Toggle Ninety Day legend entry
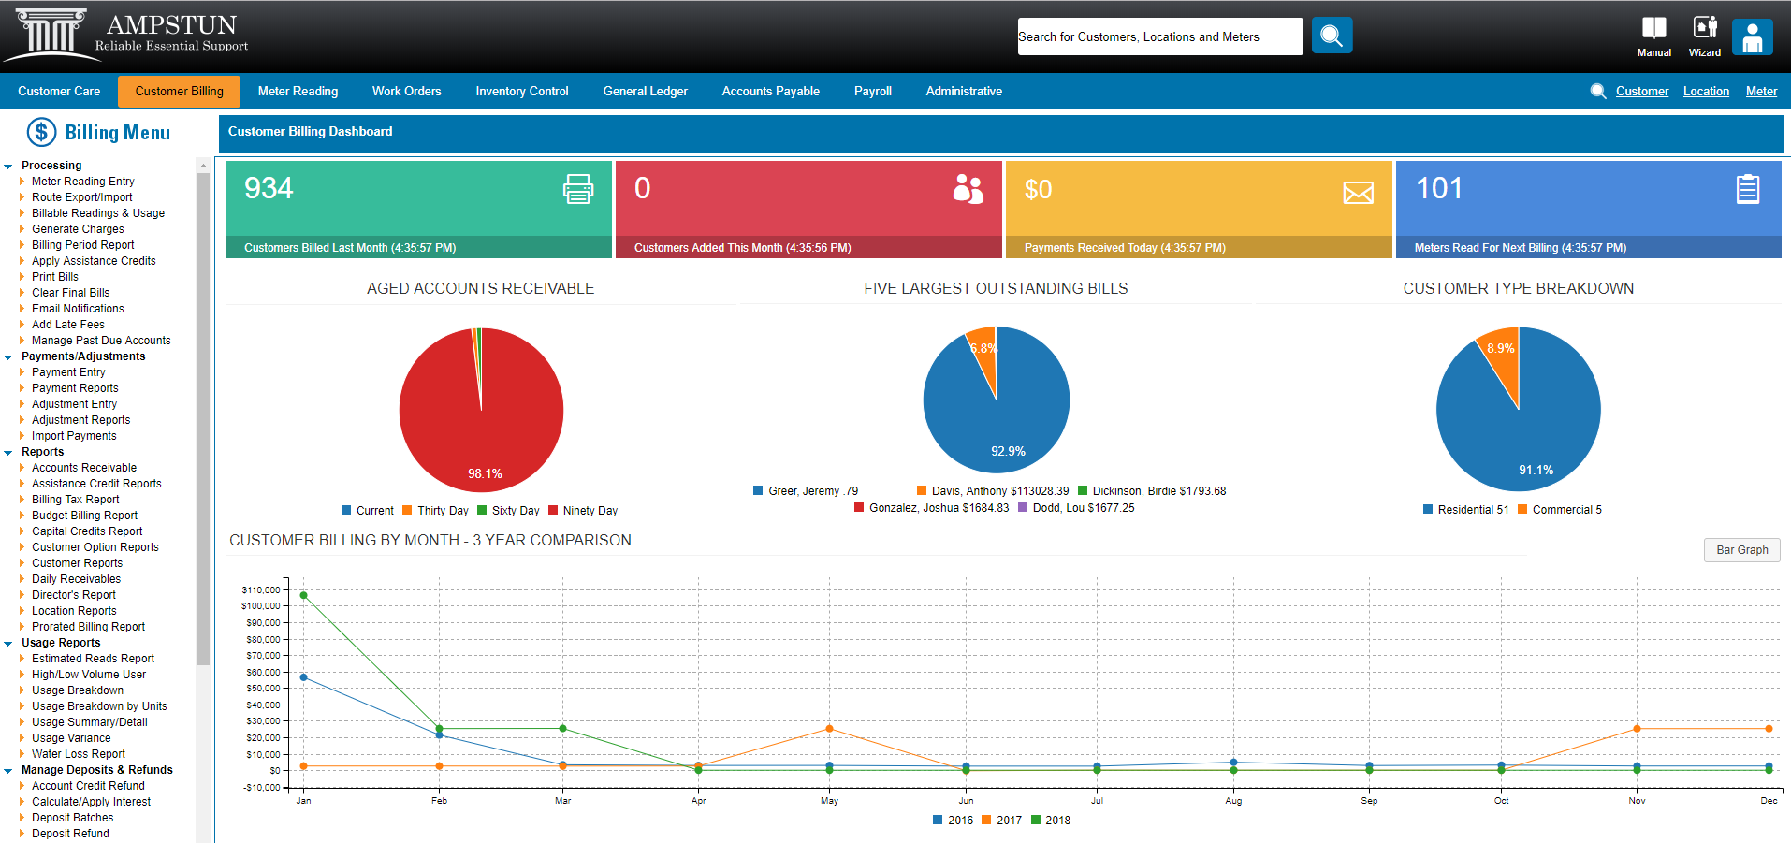 coord(583,511)
